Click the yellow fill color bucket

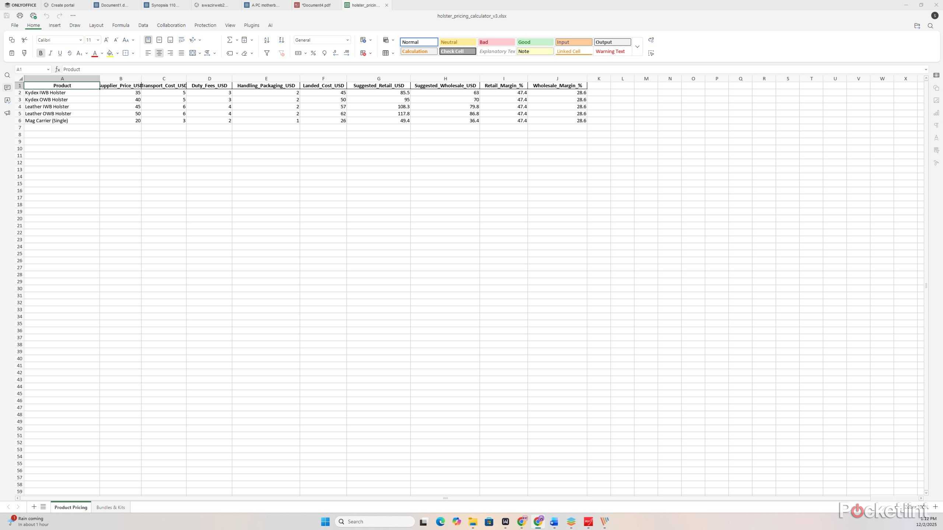click(110, 53)
